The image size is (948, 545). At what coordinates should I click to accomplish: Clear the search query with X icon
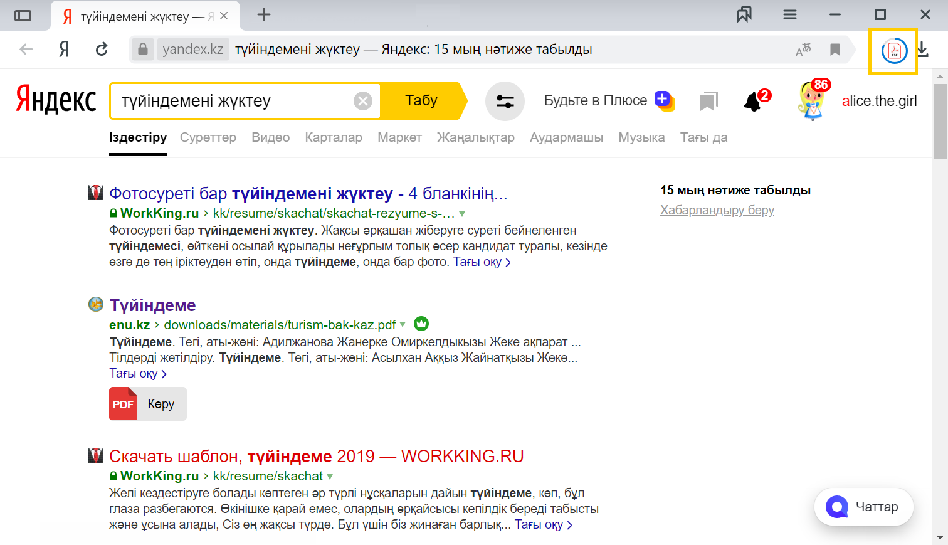(x=363, y=101)
